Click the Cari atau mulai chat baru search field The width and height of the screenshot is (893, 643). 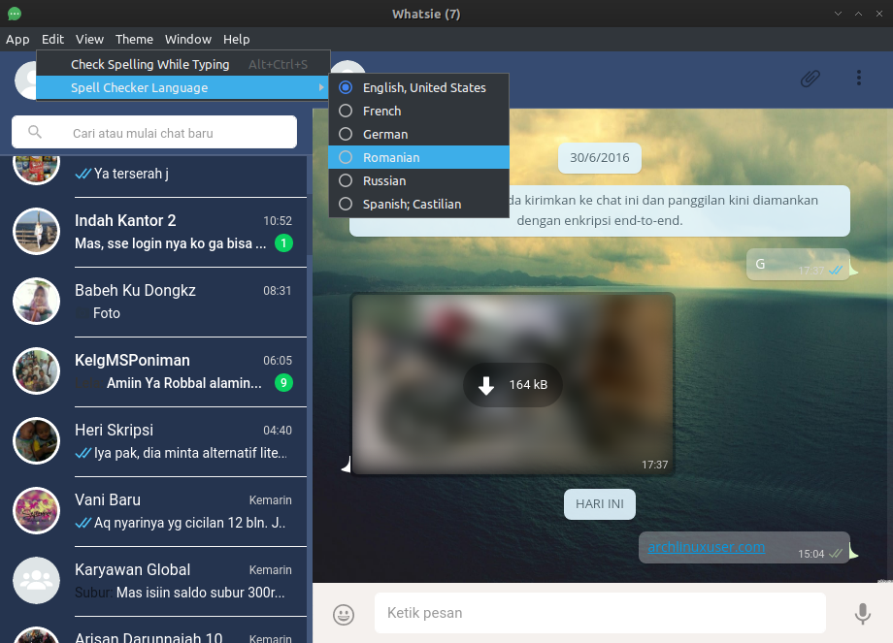154,133
